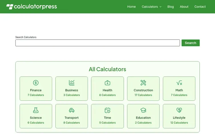Open the Construction category title

pos(143,90)
